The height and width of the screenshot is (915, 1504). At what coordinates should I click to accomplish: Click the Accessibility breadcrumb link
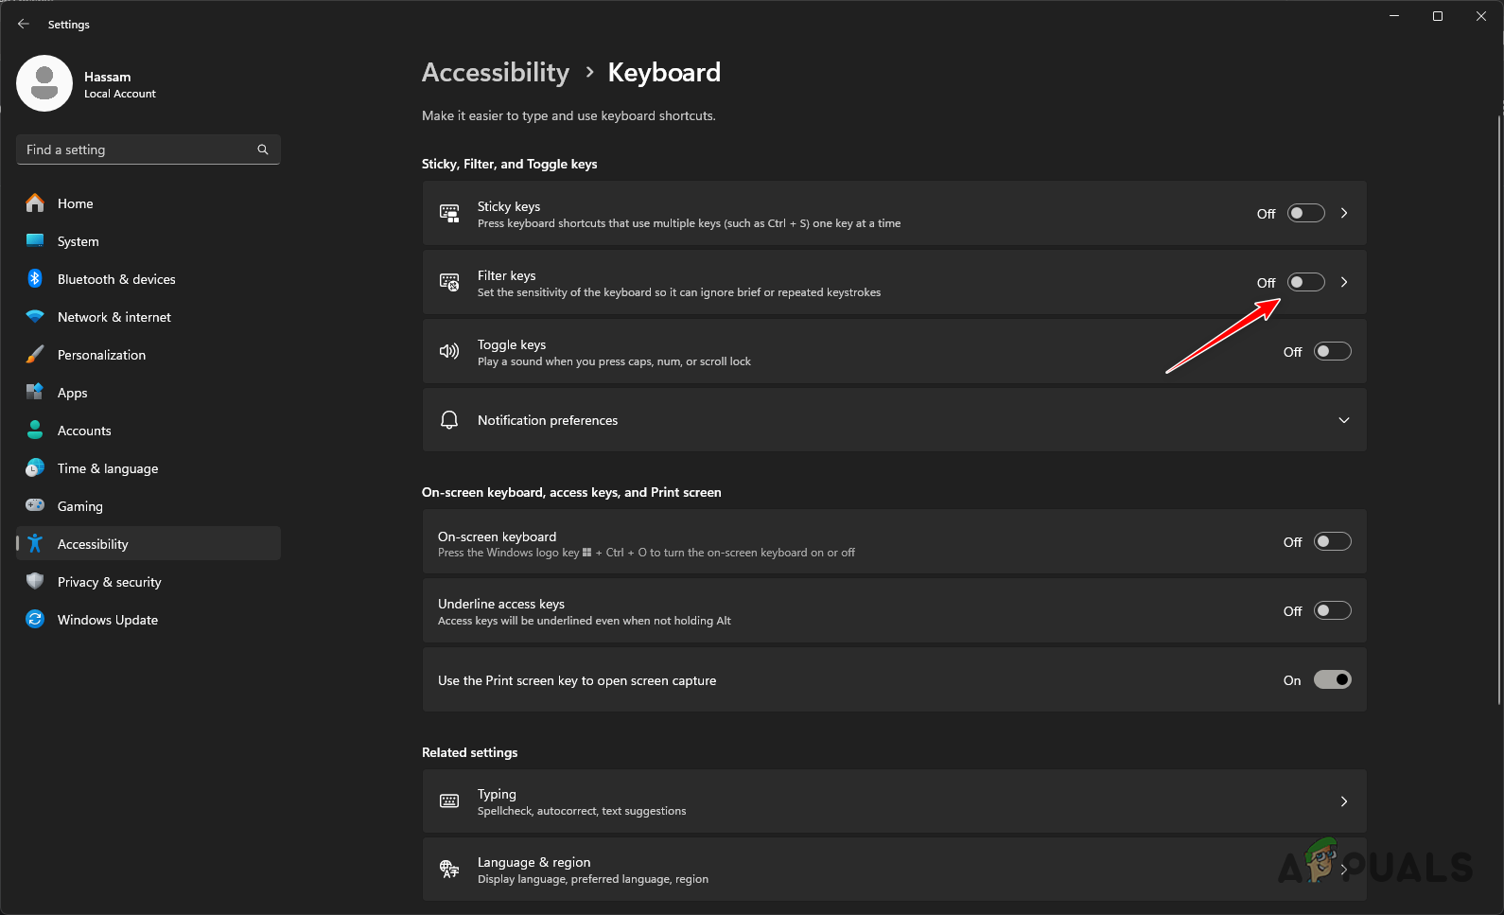[495, 72]
